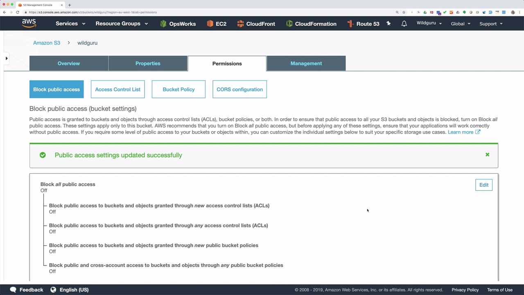Viewport: 524px width, 295px height.
Task: Click the setting for new access control lists
Action: (159, 206)
